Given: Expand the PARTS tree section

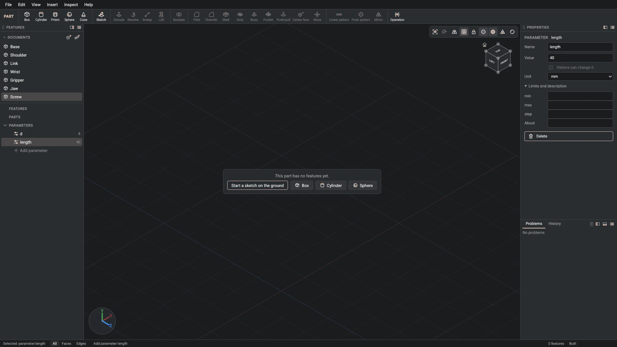Looking at the screenshot, I should coord(14,117).
